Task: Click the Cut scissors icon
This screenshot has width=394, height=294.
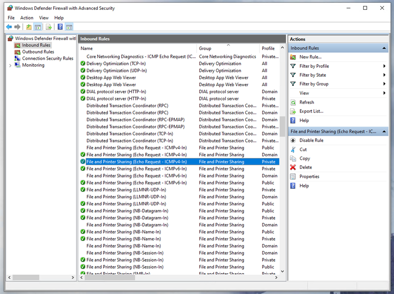Action: [293, 150]
